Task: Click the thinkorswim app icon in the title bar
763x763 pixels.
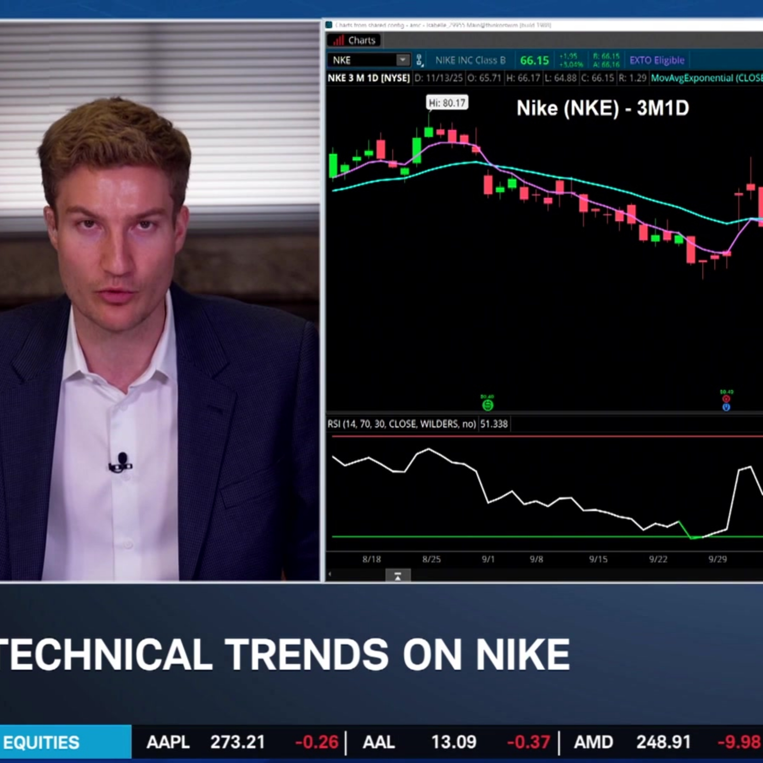Action: pos(329,25)
